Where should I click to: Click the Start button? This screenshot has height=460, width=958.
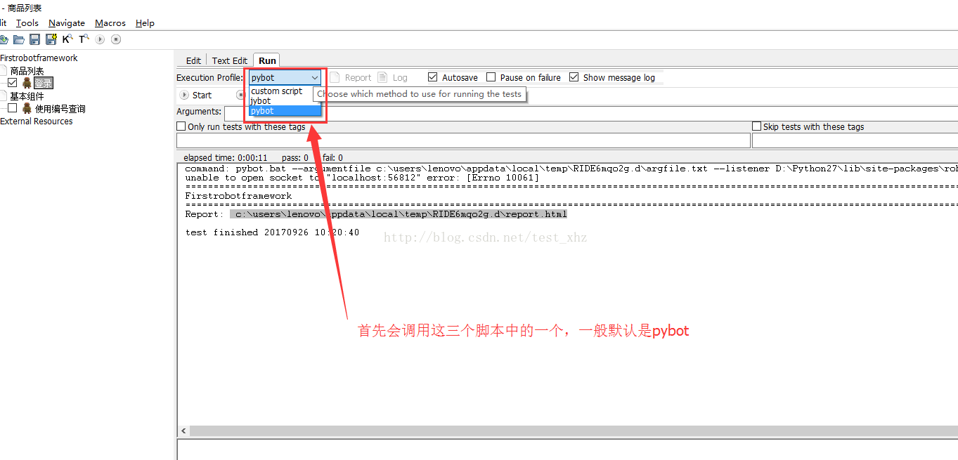pyautogui.click(x=196, y=96)
